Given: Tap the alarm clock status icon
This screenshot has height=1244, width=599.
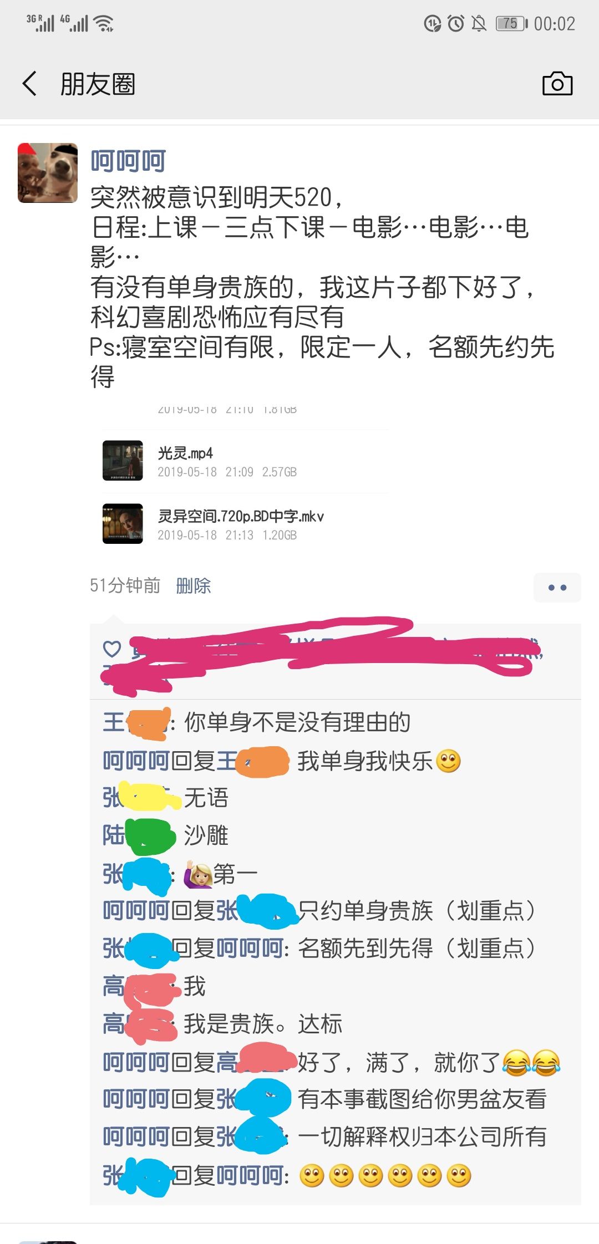Looking at the screenshot, I should [456, 23].
